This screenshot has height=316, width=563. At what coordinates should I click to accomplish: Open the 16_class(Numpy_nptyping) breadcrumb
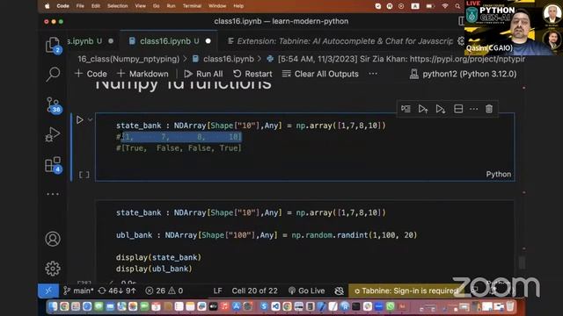pos(128,59)
